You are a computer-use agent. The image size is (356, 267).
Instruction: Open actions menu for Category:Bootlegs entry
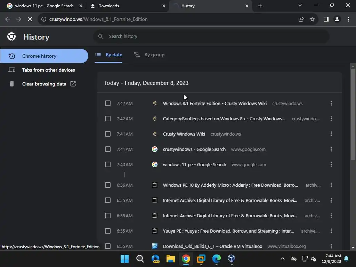coord(331,119)
